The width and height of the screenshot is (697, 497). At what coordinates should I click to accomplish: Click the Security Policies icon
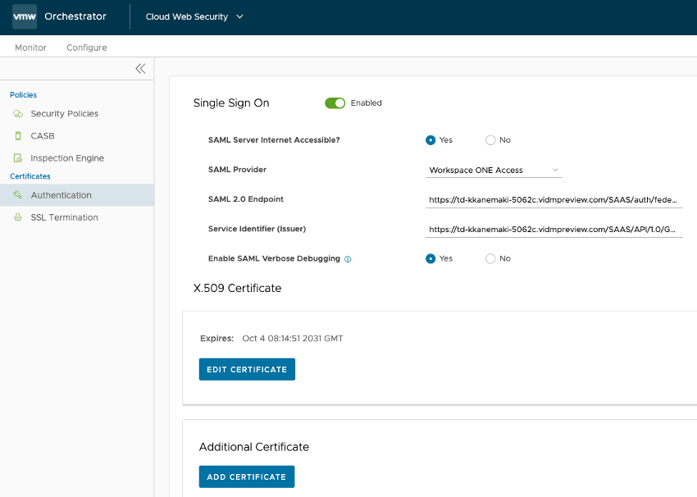17,114
